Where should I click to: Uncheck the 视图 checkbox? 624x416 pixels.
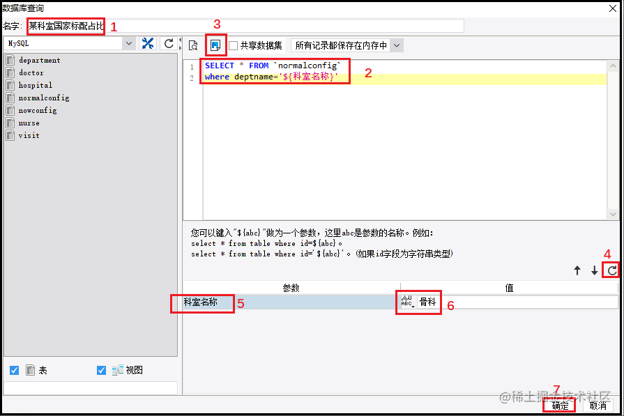point(102,370)
